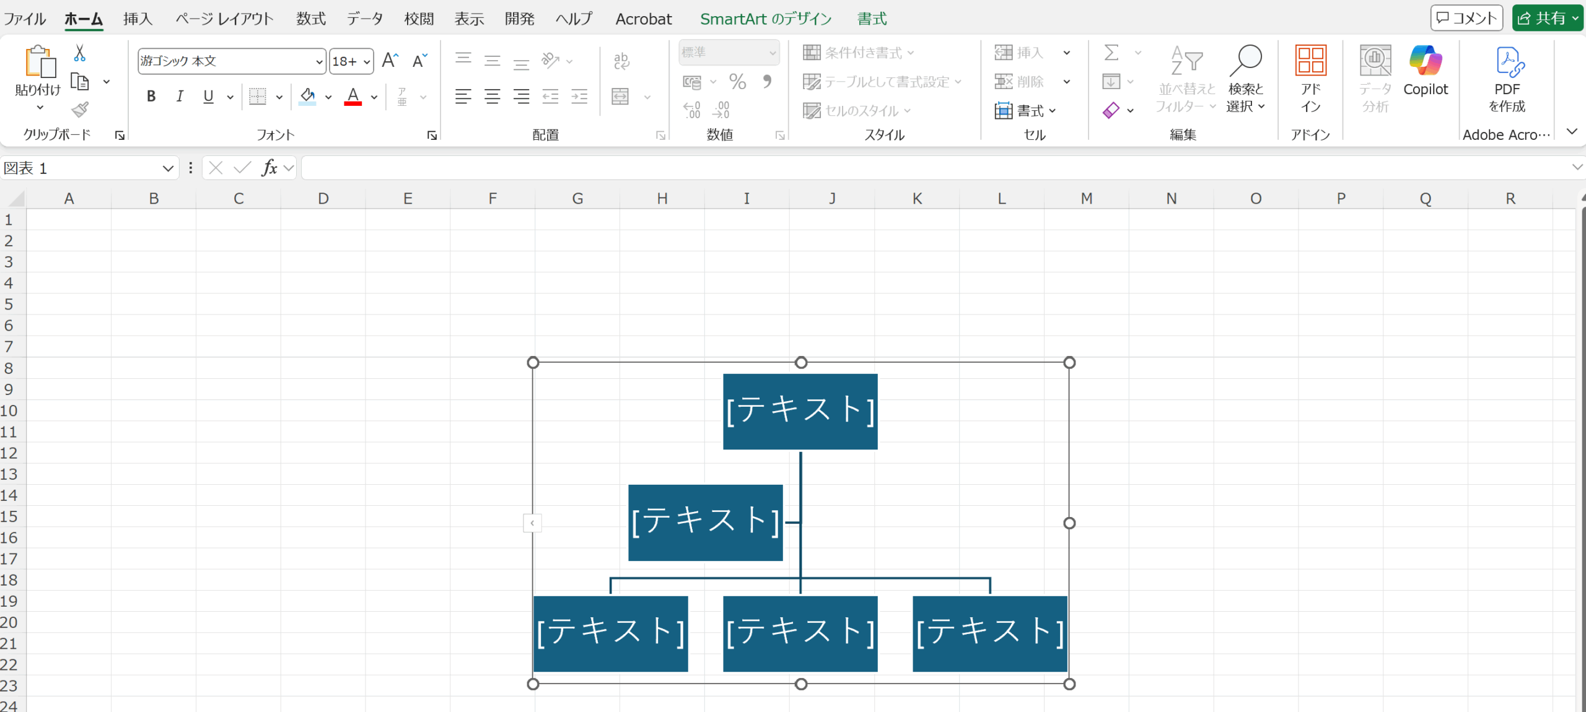Open SmartArt text pane arrow
This screenshot has width=1586, height=712.
coord(532,523)
